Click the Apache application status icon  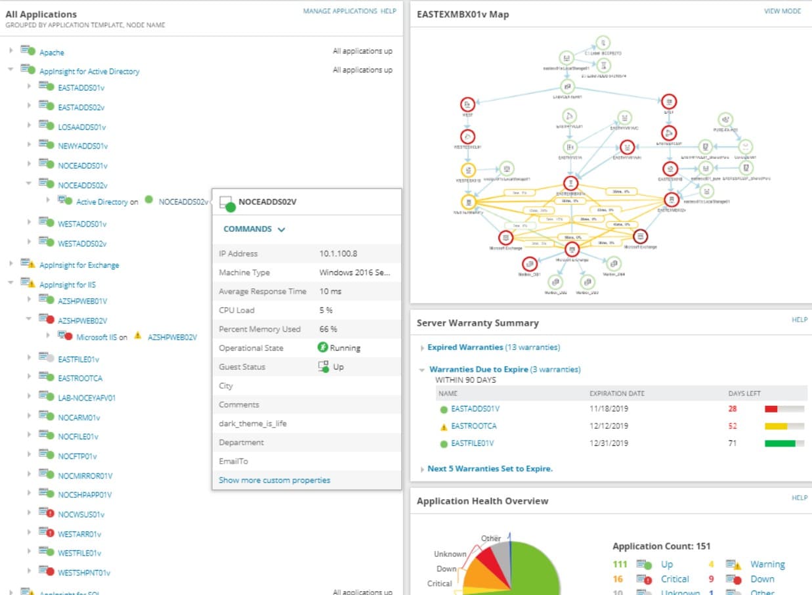pos(28,51)
